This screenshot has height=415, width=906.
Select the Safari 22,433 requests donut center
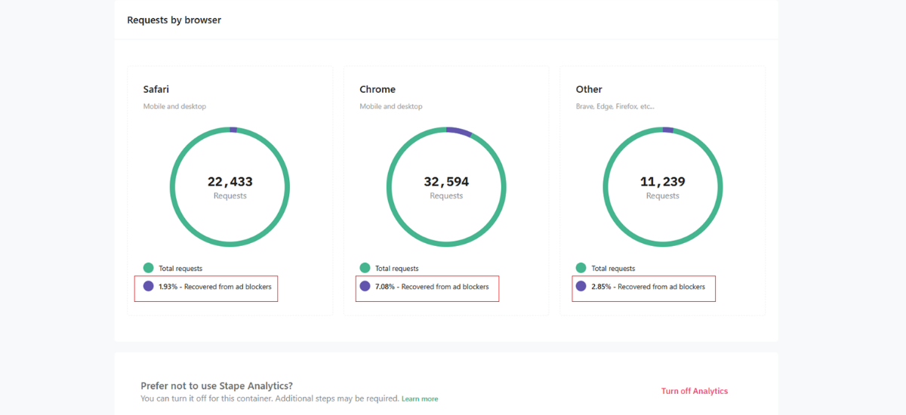click(230, 187)
